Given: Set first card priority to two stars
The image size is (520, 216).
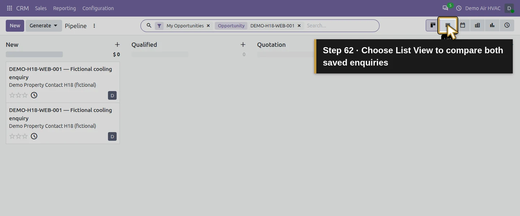Looking at the screenshot, I should pyautogui.click(x=18, y=95).
